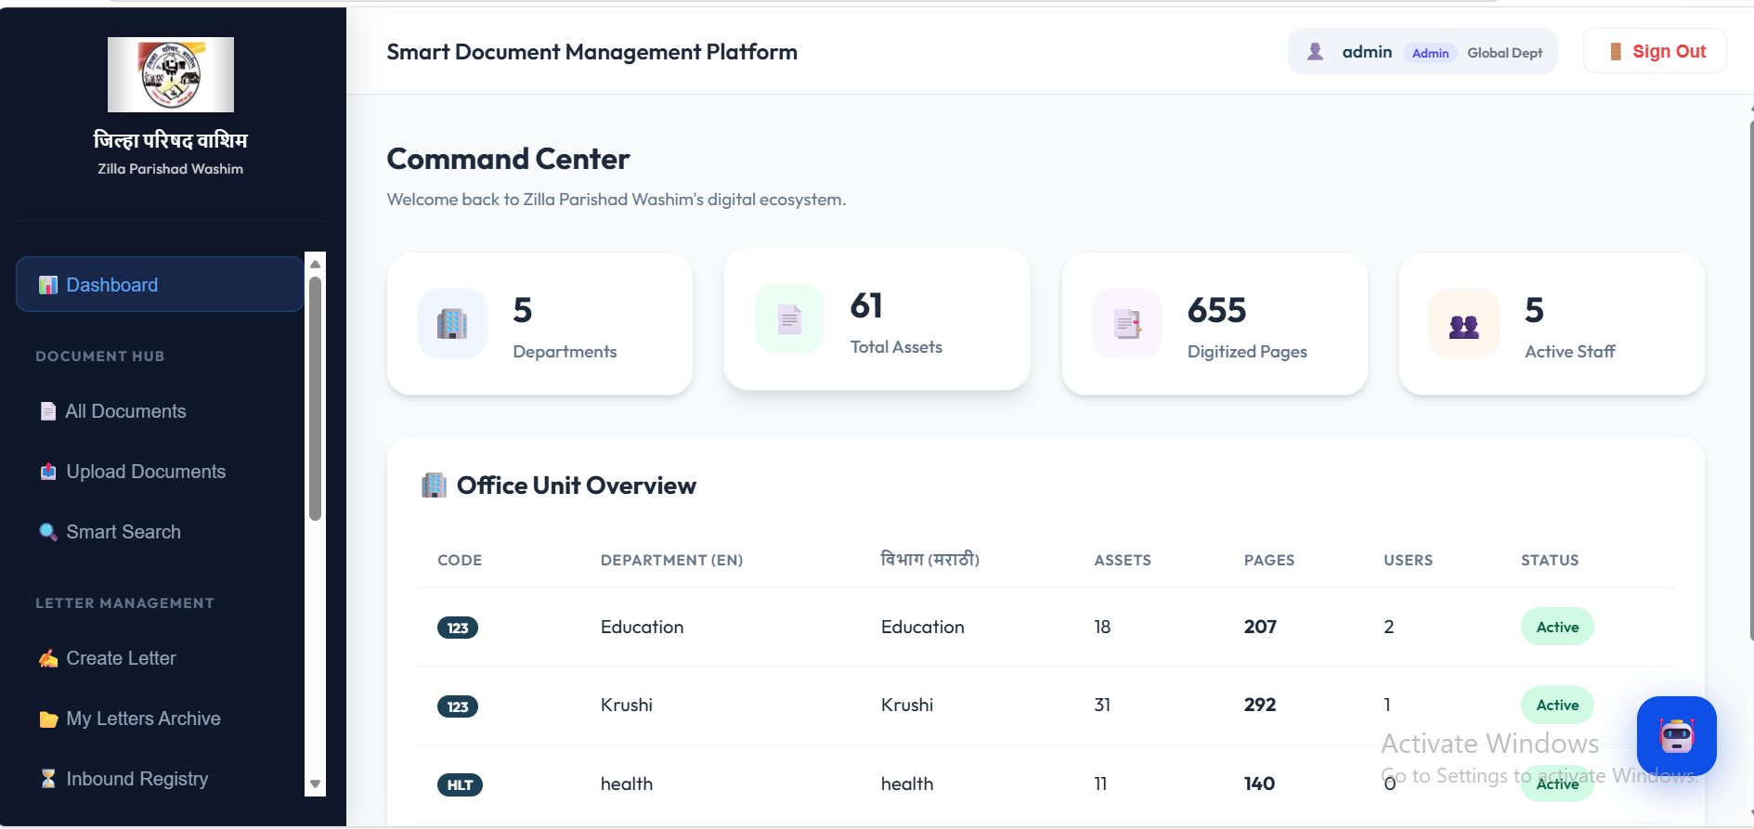Click the USERS column header

pos(1408,560)
